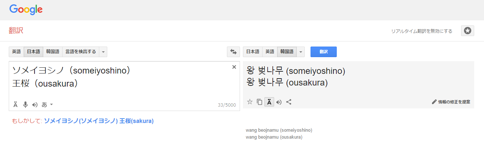Viewport: 484px width, 151px height.
Task: Disable real-time translation link
Action: (421, 31)
